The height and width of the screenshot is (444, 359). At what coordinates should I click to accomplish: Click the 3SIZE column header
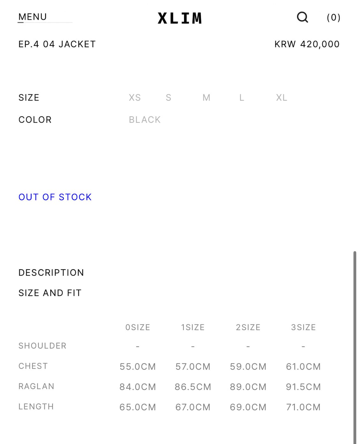(303, 327)
